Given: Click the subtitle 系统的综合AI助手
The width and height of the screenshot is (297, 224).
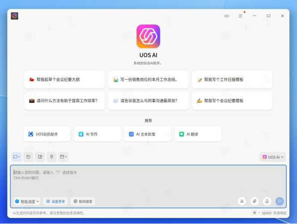Looking at the screenshot, I should click(x=148, y=63).
